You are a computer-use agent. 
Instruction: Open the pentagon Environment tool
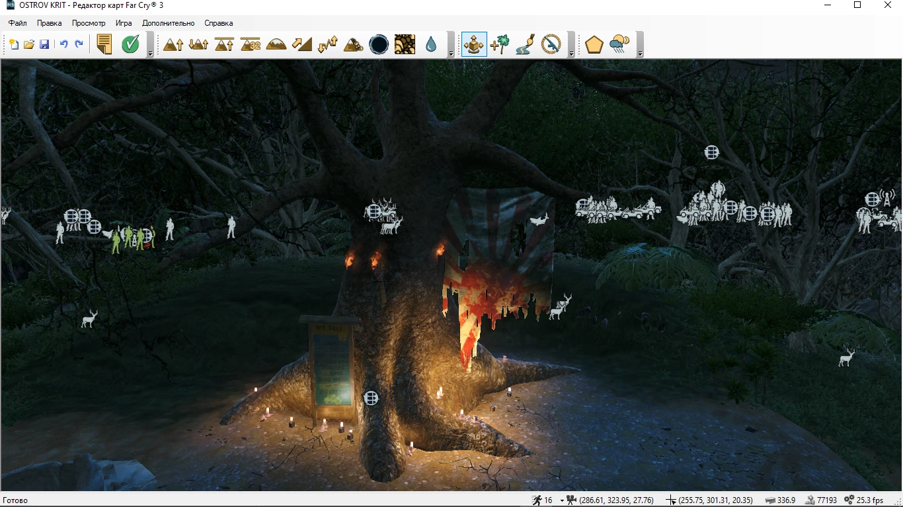(x=594, y=44)
